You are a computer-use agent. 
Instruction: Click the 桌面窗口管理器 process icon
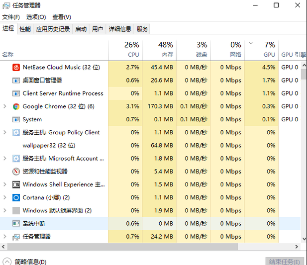(16, 81)
